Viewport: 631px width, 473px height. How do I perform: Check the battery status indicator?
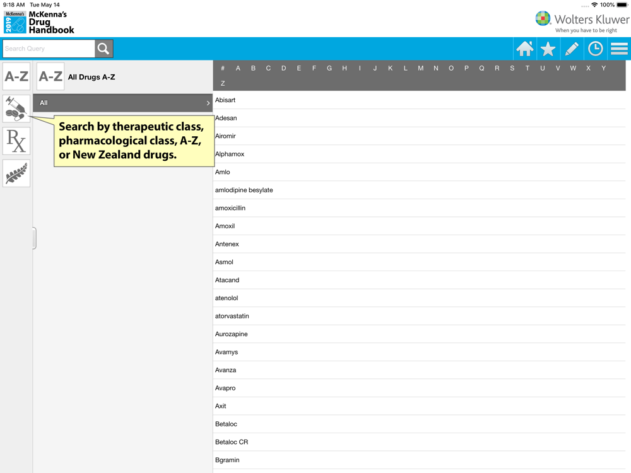point(622,5)
